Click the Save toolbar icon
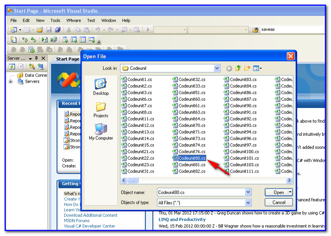This screenshot has height=236, width=331. pos(49,30)
